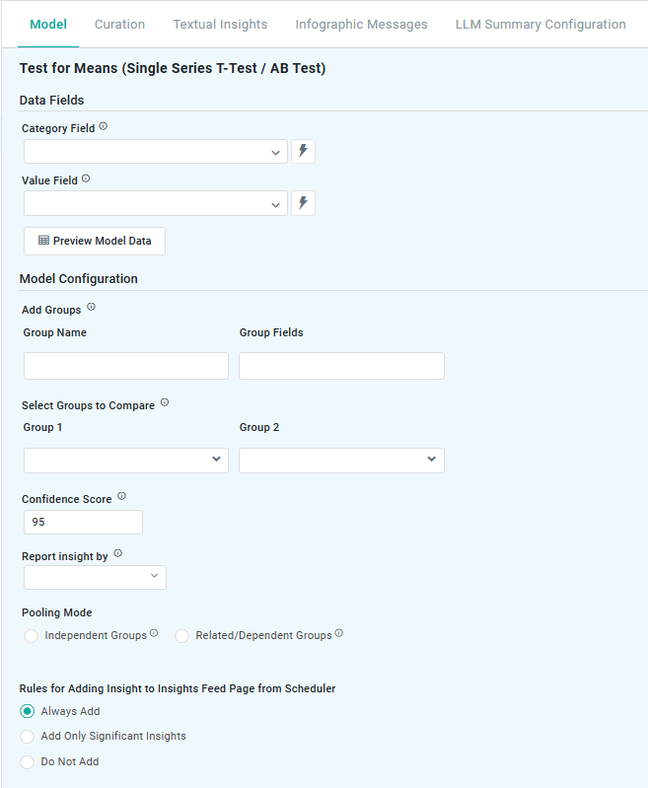This screenshot has height=788, width=648.
Task: Select the Independent Groups pooling mode
Action: (x=32, y=636)
